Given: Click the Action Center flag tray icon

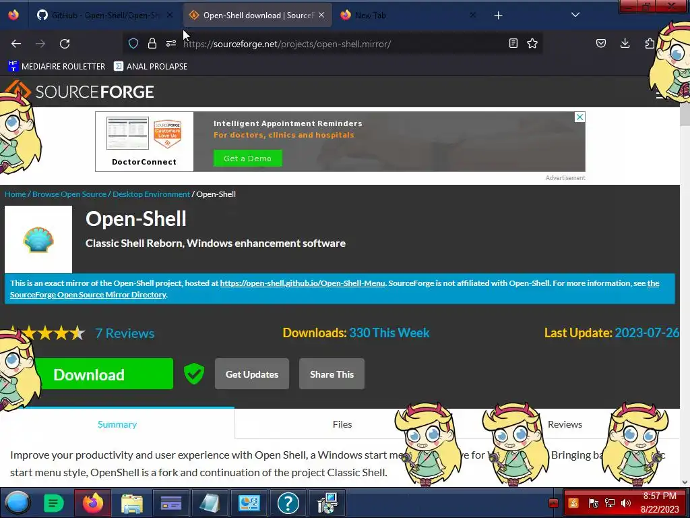Looking at the screenshot, I should tap(593, 503).
